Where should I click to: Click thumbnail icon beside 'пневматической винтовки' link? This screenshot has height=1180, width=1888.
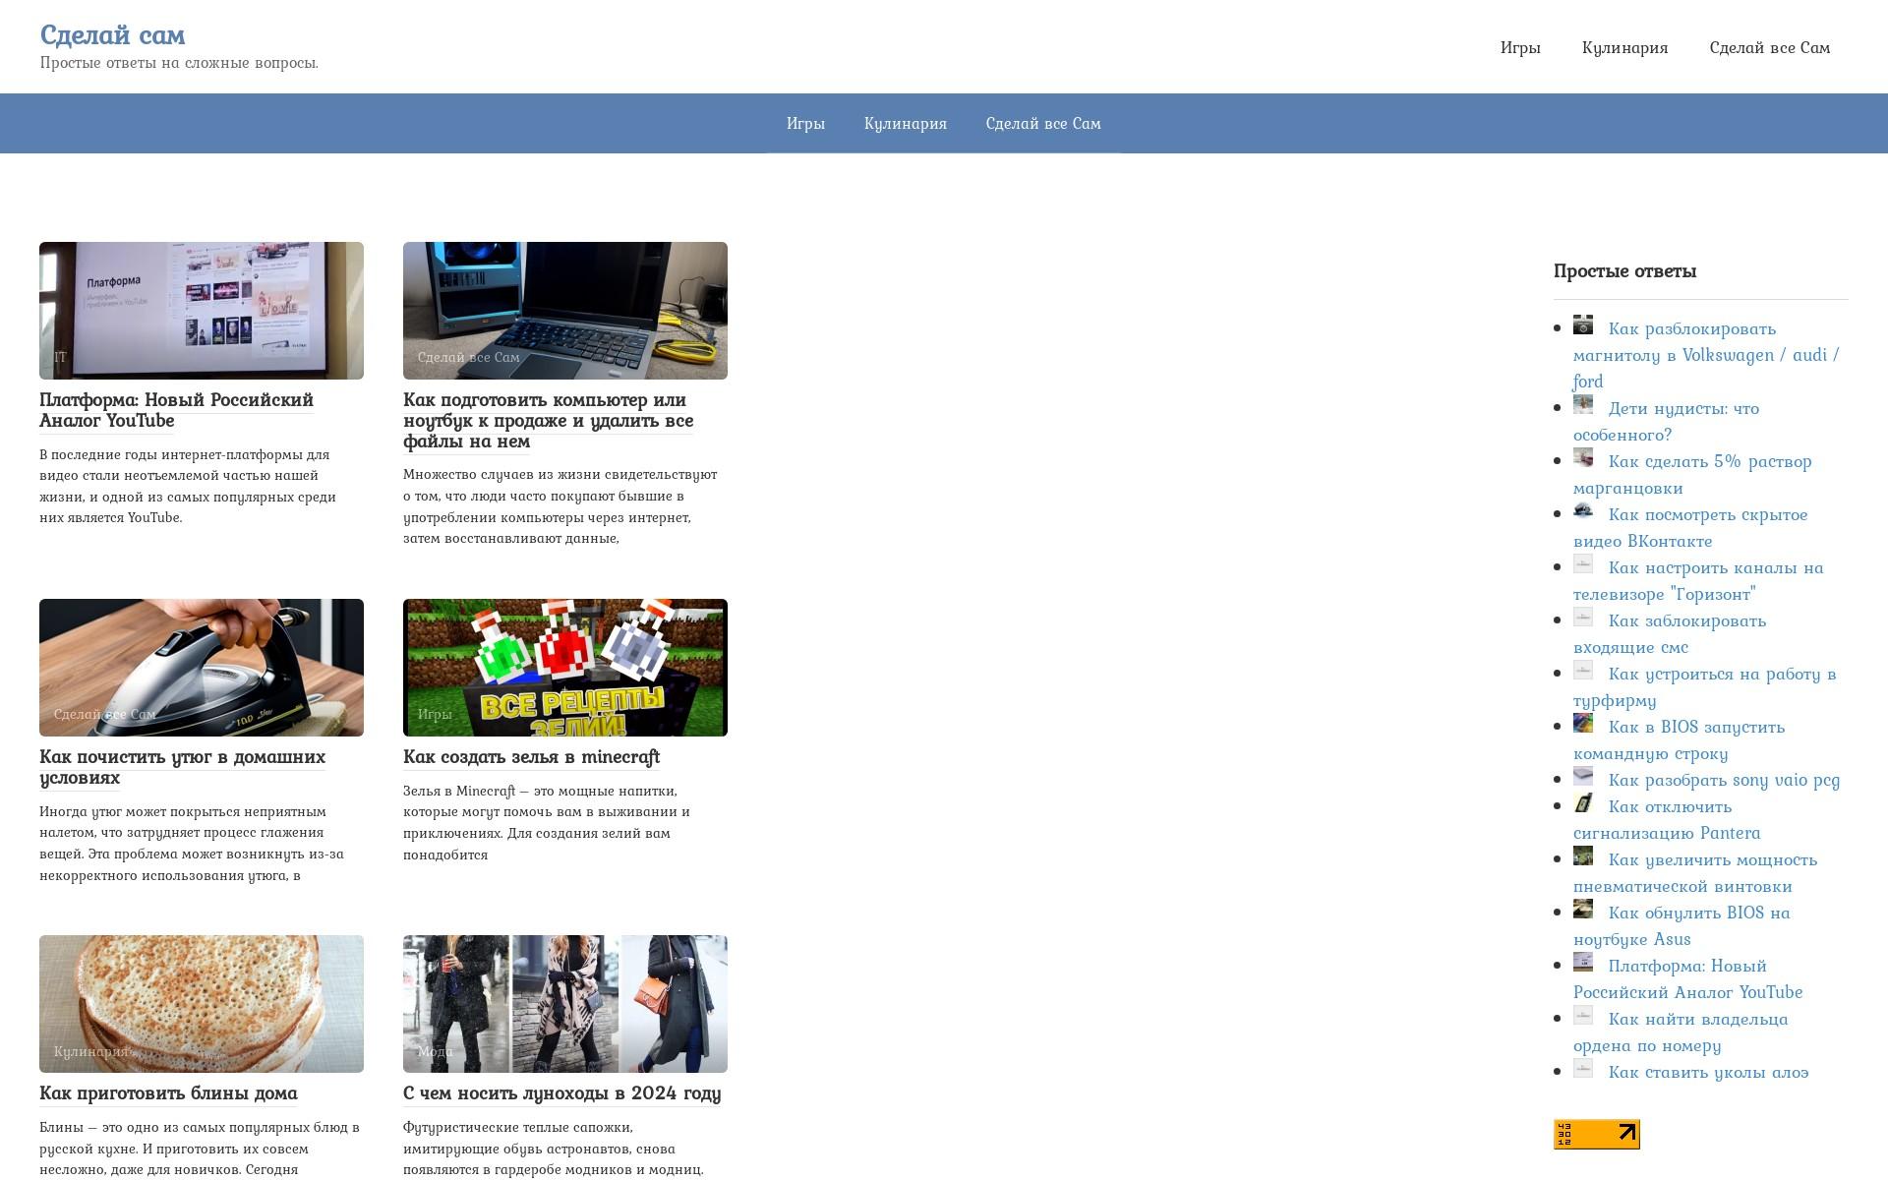(x=1582, y=855)
